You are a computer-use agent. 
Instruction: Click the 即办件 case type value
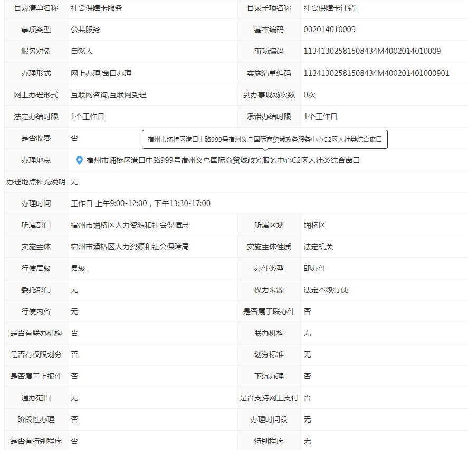314,268
